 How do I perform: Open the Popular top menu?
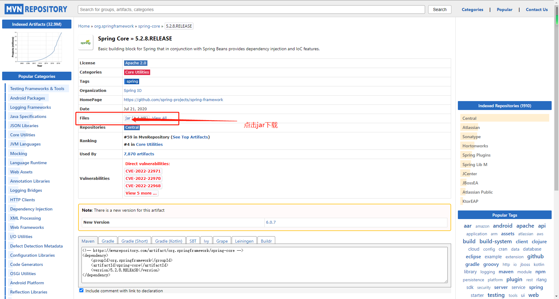pyautogui.click(x=504, y=9)
